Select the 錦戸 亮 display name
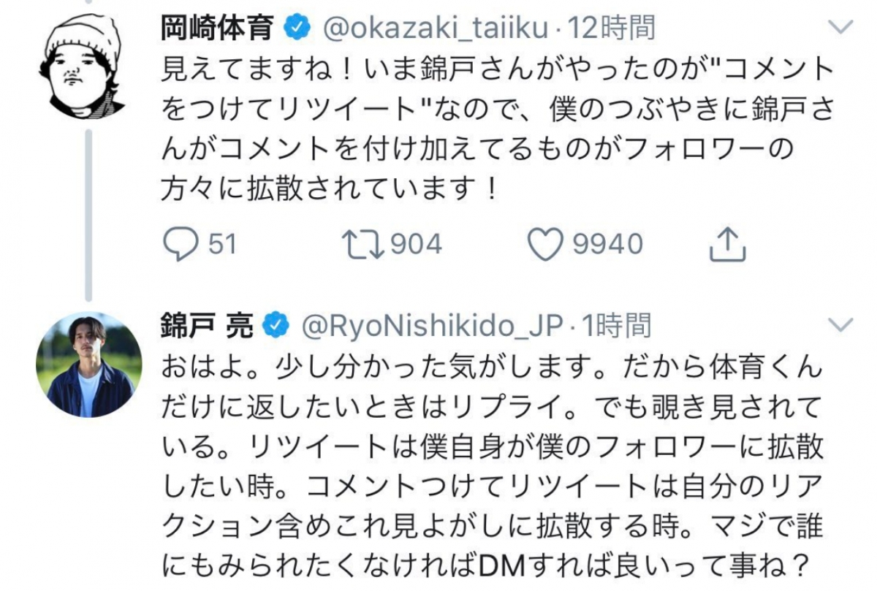This screenshot has height=591, width=877. tap(207, 326)
